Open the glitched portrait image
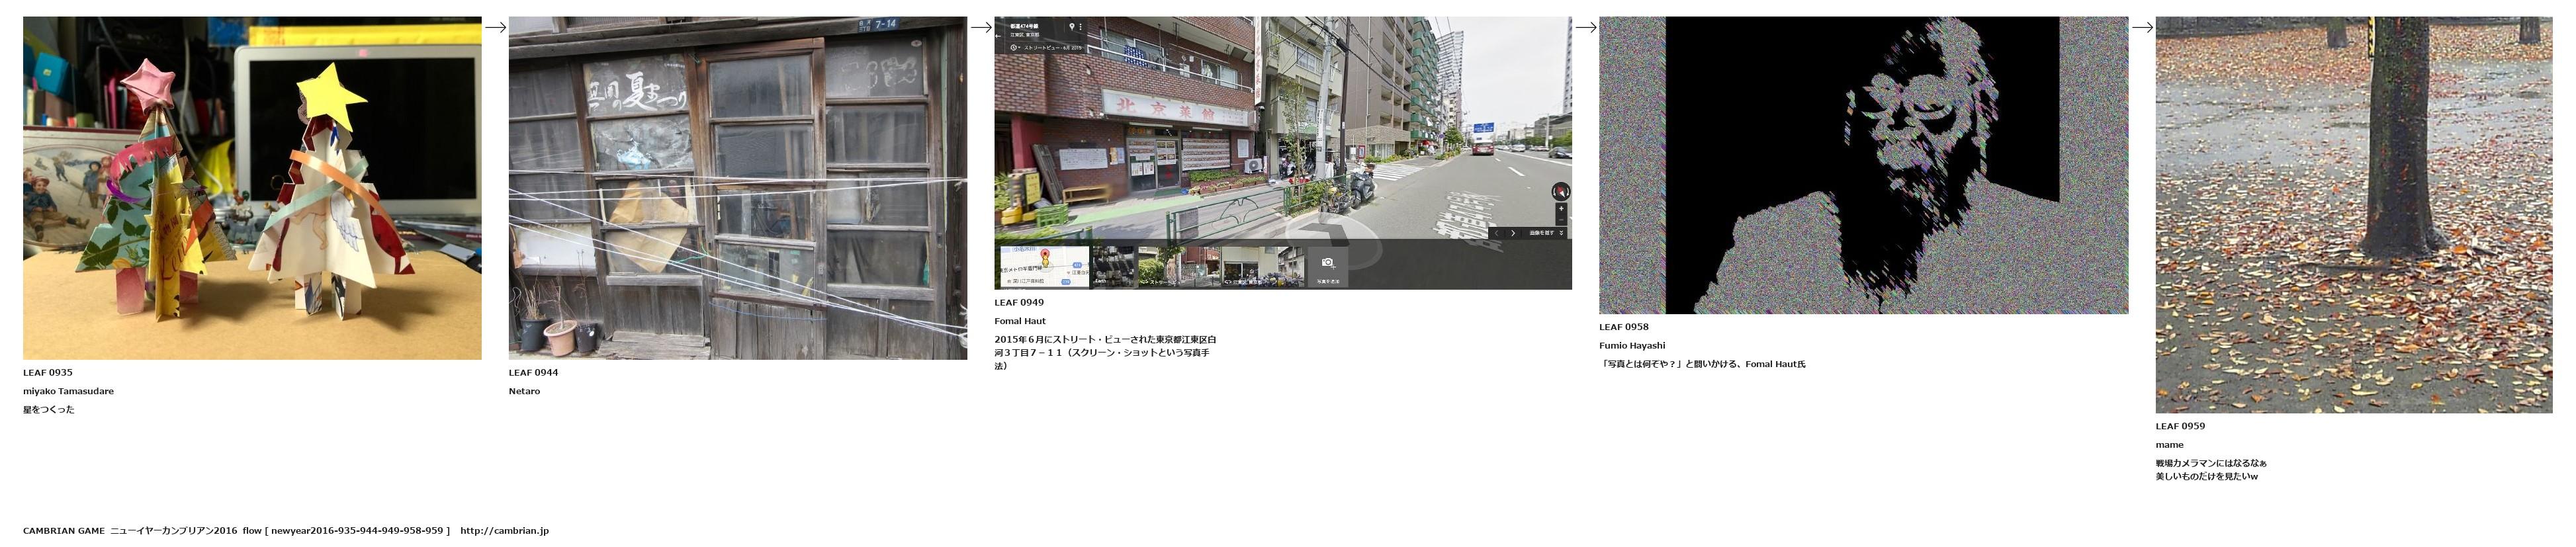Viewport: 2576px width, 547px height. coord(1862,165)
